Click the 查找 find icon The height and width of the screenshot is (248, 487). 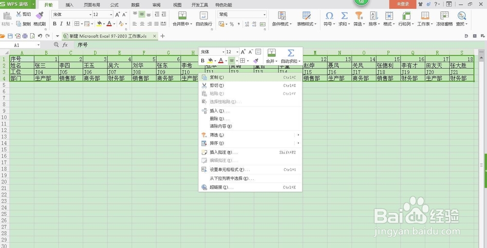pyautogui.click(x=462, y=16)
